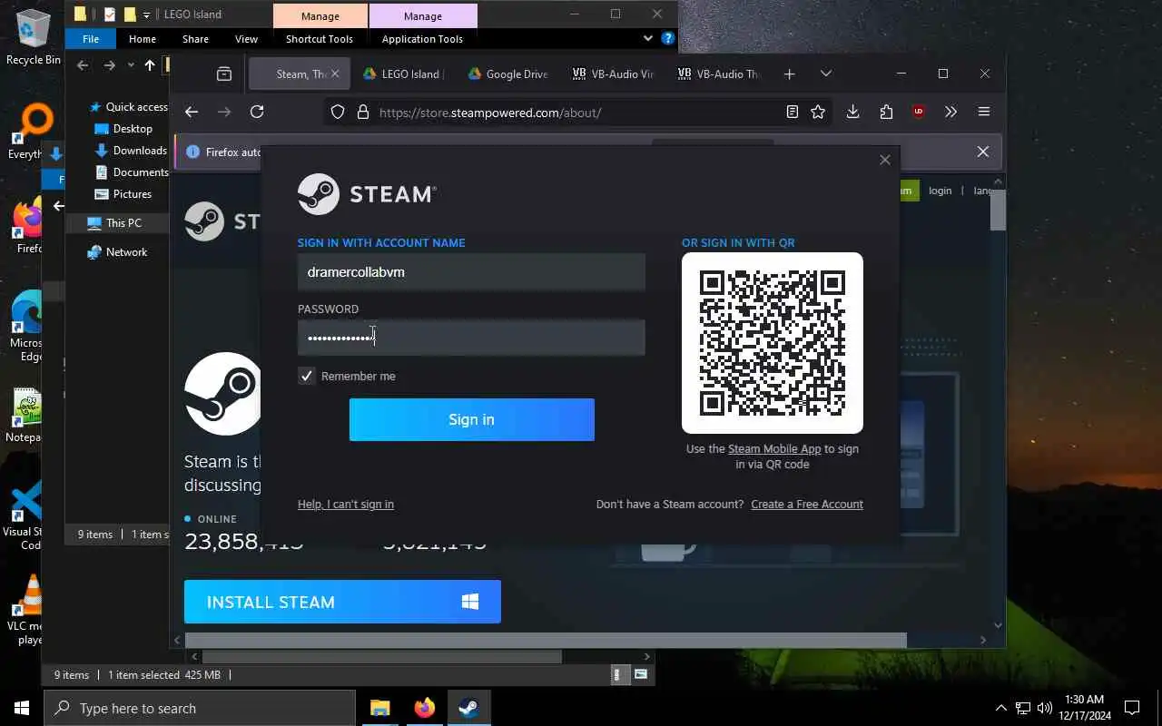Open File Explorer help icon
The image size is (1162, 726).
click(x=668, y=38)
